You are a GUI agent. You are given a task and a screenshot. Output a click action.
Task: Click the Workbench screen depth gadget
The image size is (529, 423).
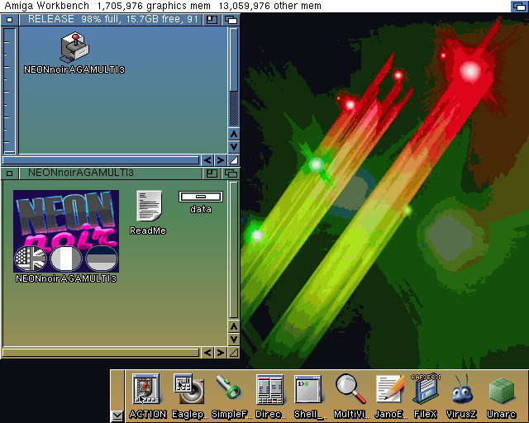519,6
